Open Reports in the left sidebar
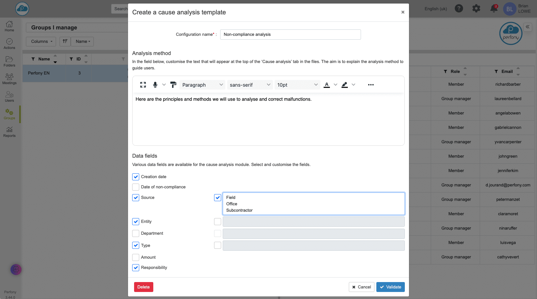Image resolution: width=537 pixels, height=299 pixels. pos(9,131)
